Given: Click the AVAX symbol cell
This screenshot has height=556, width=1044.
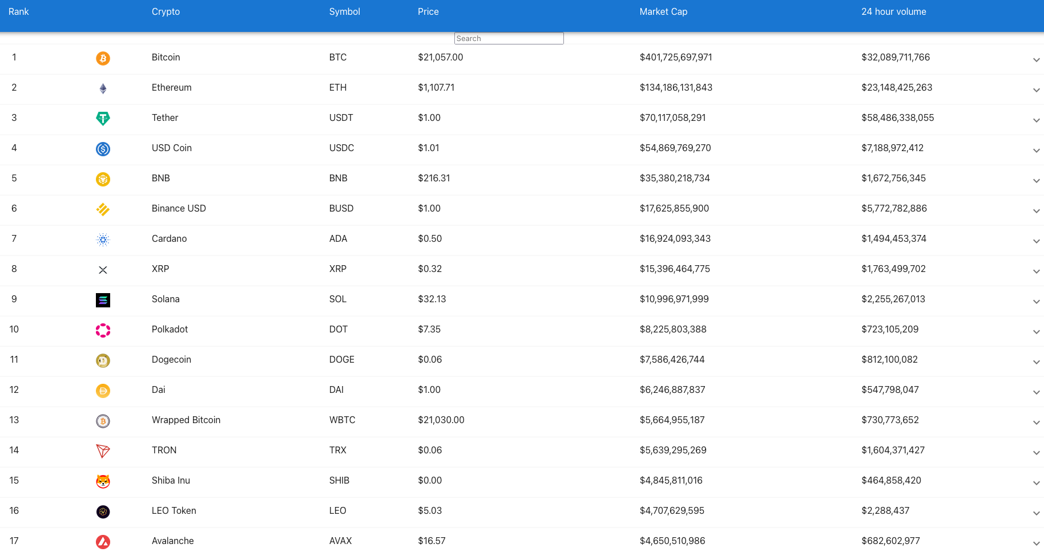Looking at the screenshot, I should click(341, 541).
